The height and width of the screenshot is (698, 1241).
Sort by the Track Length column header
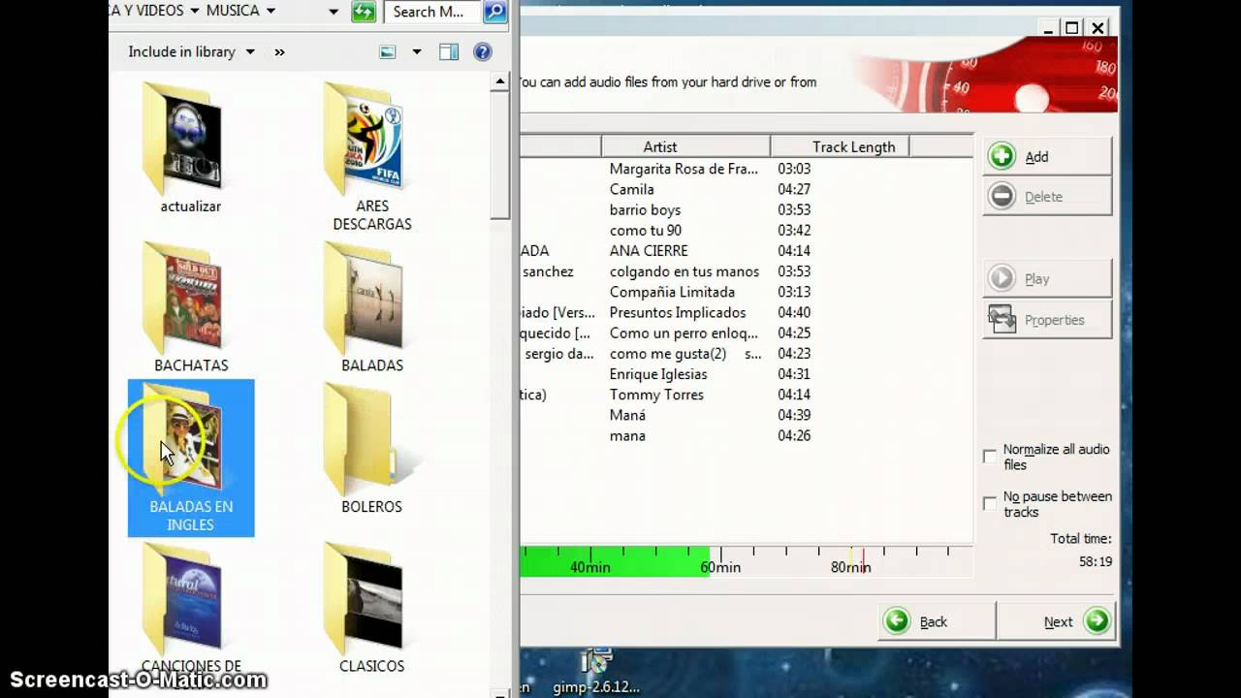(840, 146)
